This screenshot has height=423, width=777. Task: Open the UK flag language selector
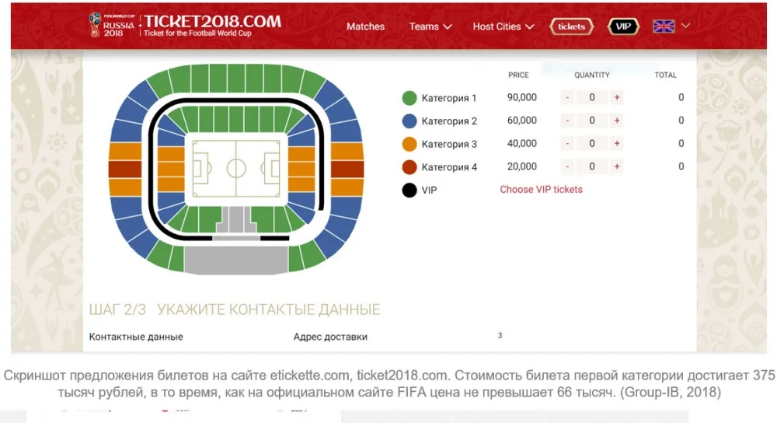(664, 26)
